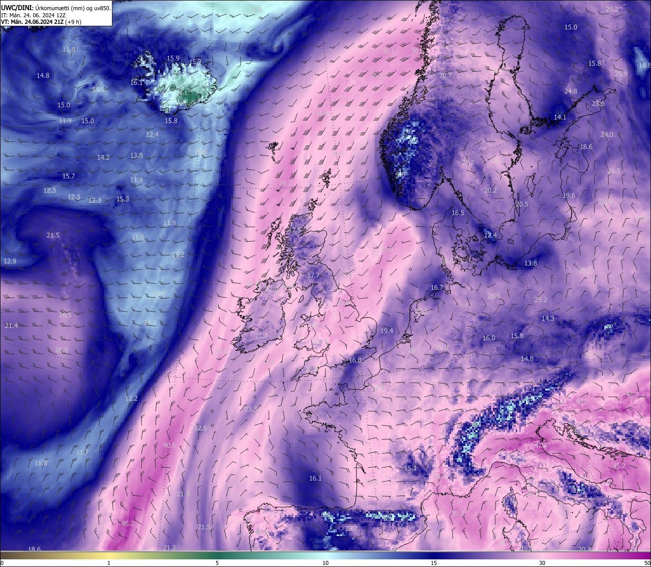Click the 20.5 value over southern Sweden

tap(522, 204)
